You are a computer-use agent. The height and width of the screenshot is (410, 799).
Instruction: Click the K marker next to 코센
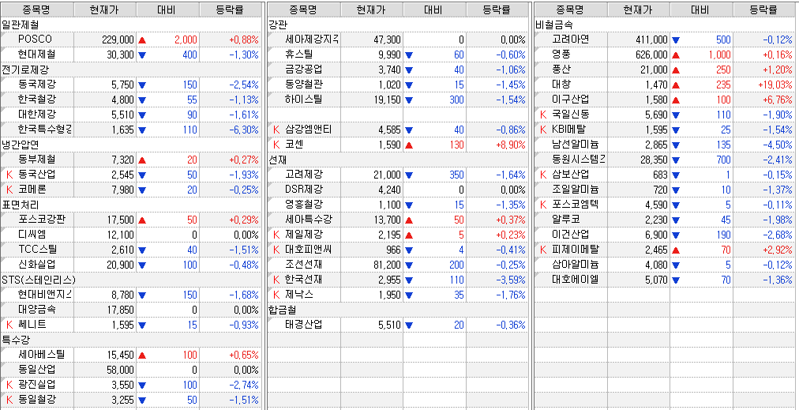(x=276, y=145)
